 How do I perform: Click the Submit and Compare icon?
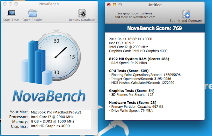(186, 14)
